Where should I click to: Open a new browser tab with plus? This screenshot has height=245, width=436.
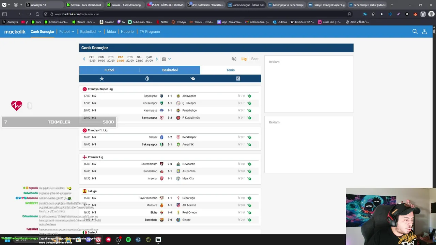(392, 5)
